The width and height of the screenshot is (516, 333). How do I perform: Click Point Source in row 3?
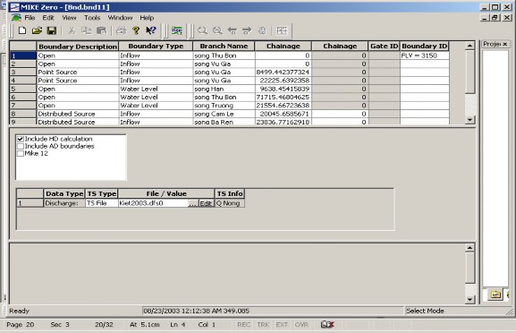tap(78, 73)
